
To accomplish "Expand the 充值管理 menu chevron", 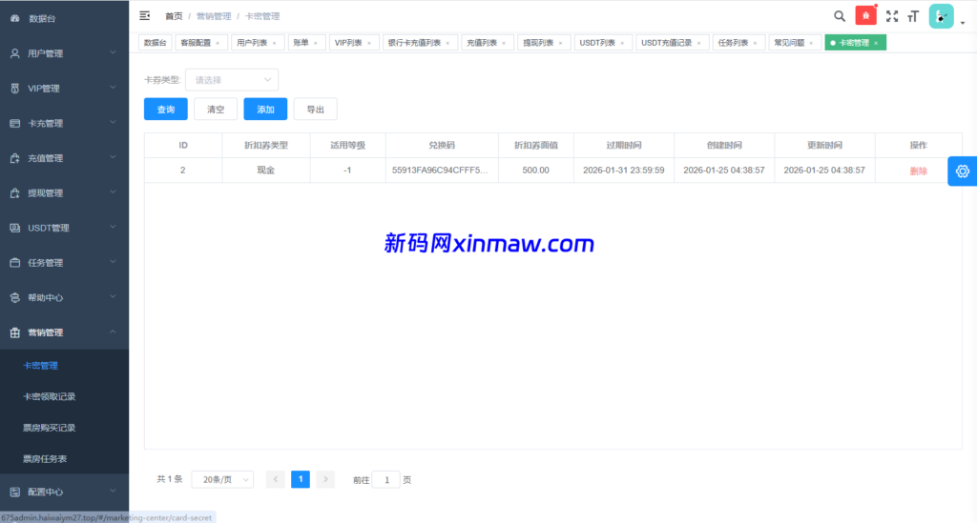I will [113, 157].
